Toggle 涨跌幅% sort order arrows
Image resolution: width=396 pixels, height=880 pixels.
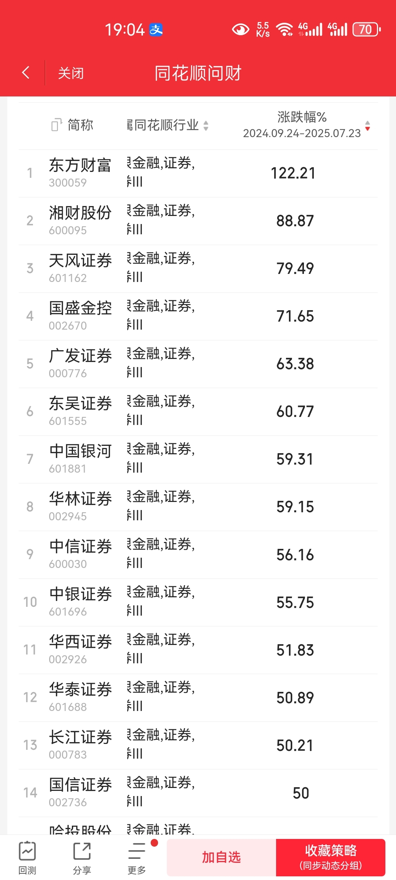point(368,125)
